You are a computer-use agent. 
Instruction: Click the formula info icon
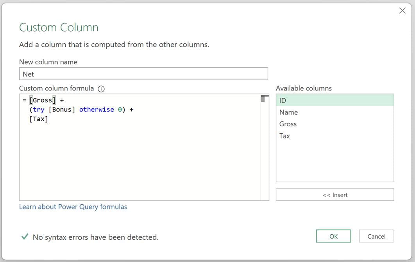pyautogui.click(x=101, y=89)
